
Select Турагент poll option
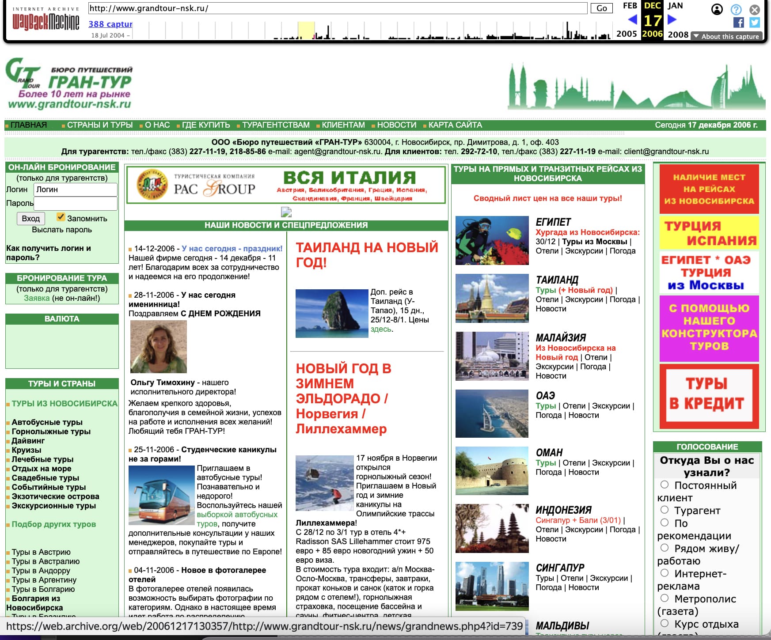pos(665,510)
